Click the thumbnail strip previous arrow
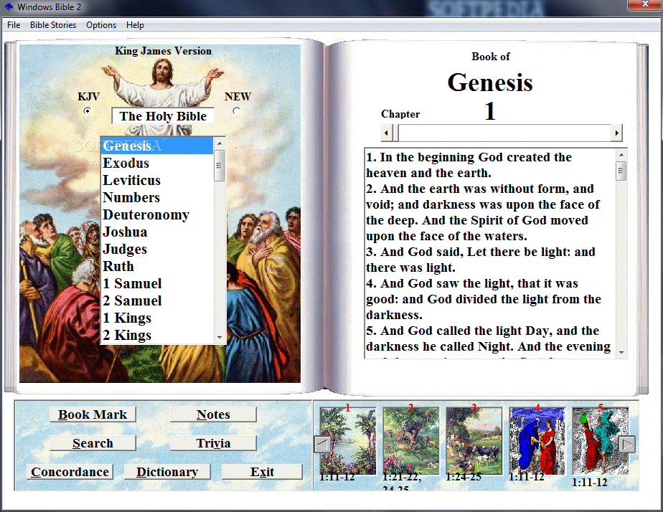Image resolution: width=663 pixels, height=512 pixels. coord(323,445)
